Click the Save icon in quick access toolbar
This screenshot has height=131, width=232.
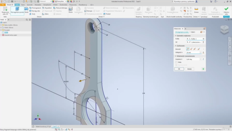pyautogui.click(x=12, y=1)
